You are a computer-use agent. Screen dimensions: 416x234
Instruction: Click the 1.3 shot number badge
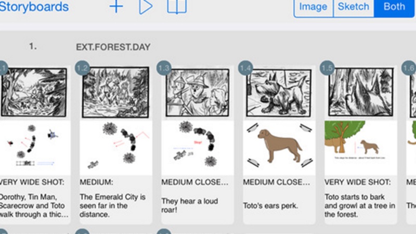coord(164,68)
